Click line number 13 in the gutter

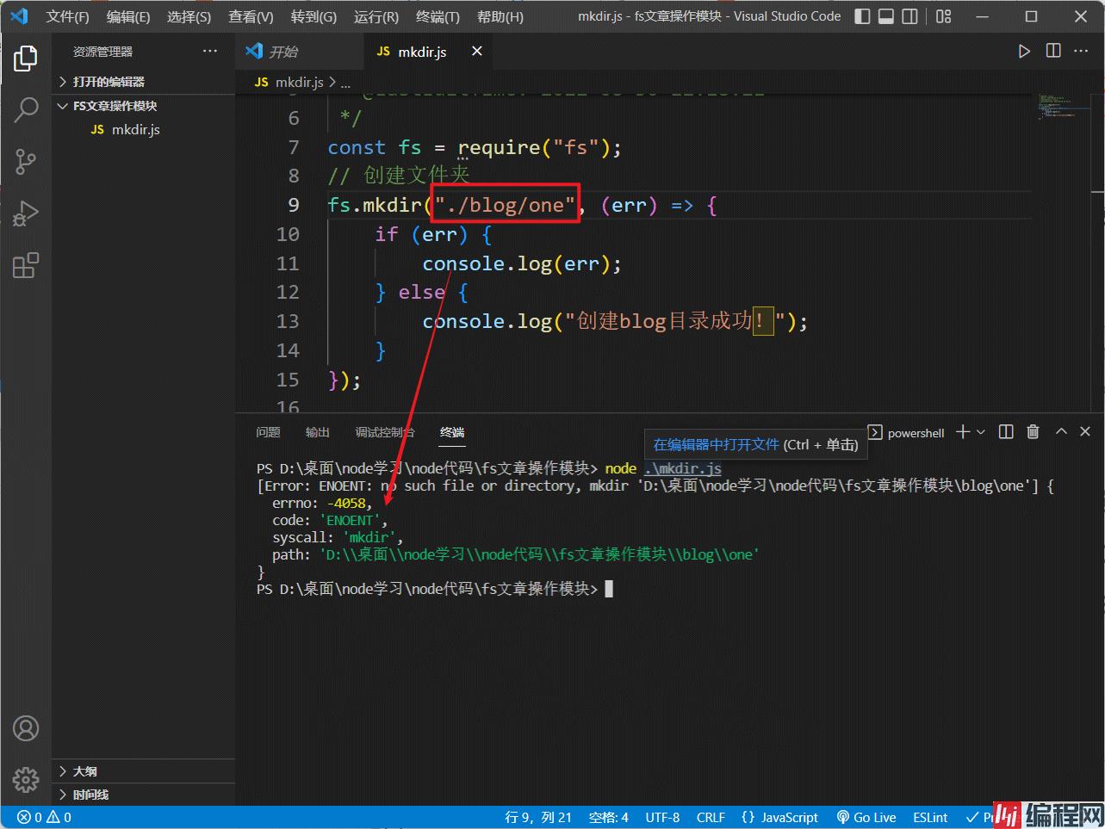coord(287,321)
